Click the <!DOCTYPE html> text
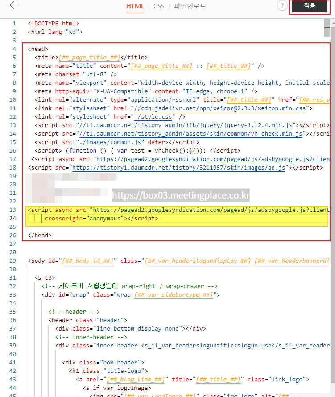This screenshot has width=335, height=397. [x=54, y=24]
